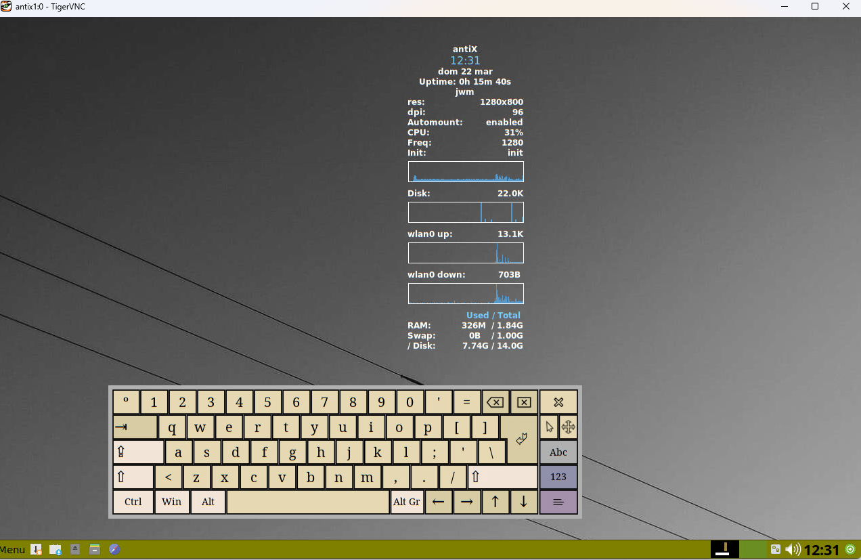This screenshot has height=560, width=861.
Task: Open the keyboard's hamburger menu key
Action: [x=558, y=502]
